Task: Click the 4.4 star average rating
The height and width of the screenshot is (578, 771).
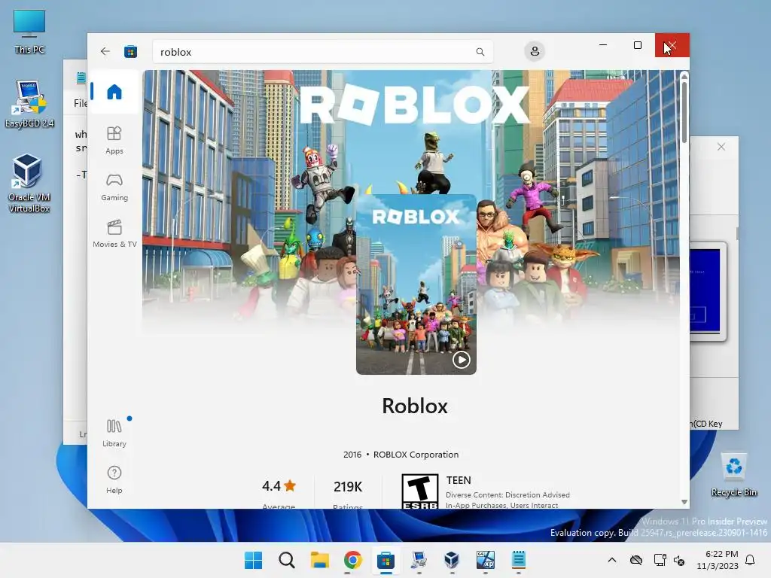Action: tap(279, 487)
